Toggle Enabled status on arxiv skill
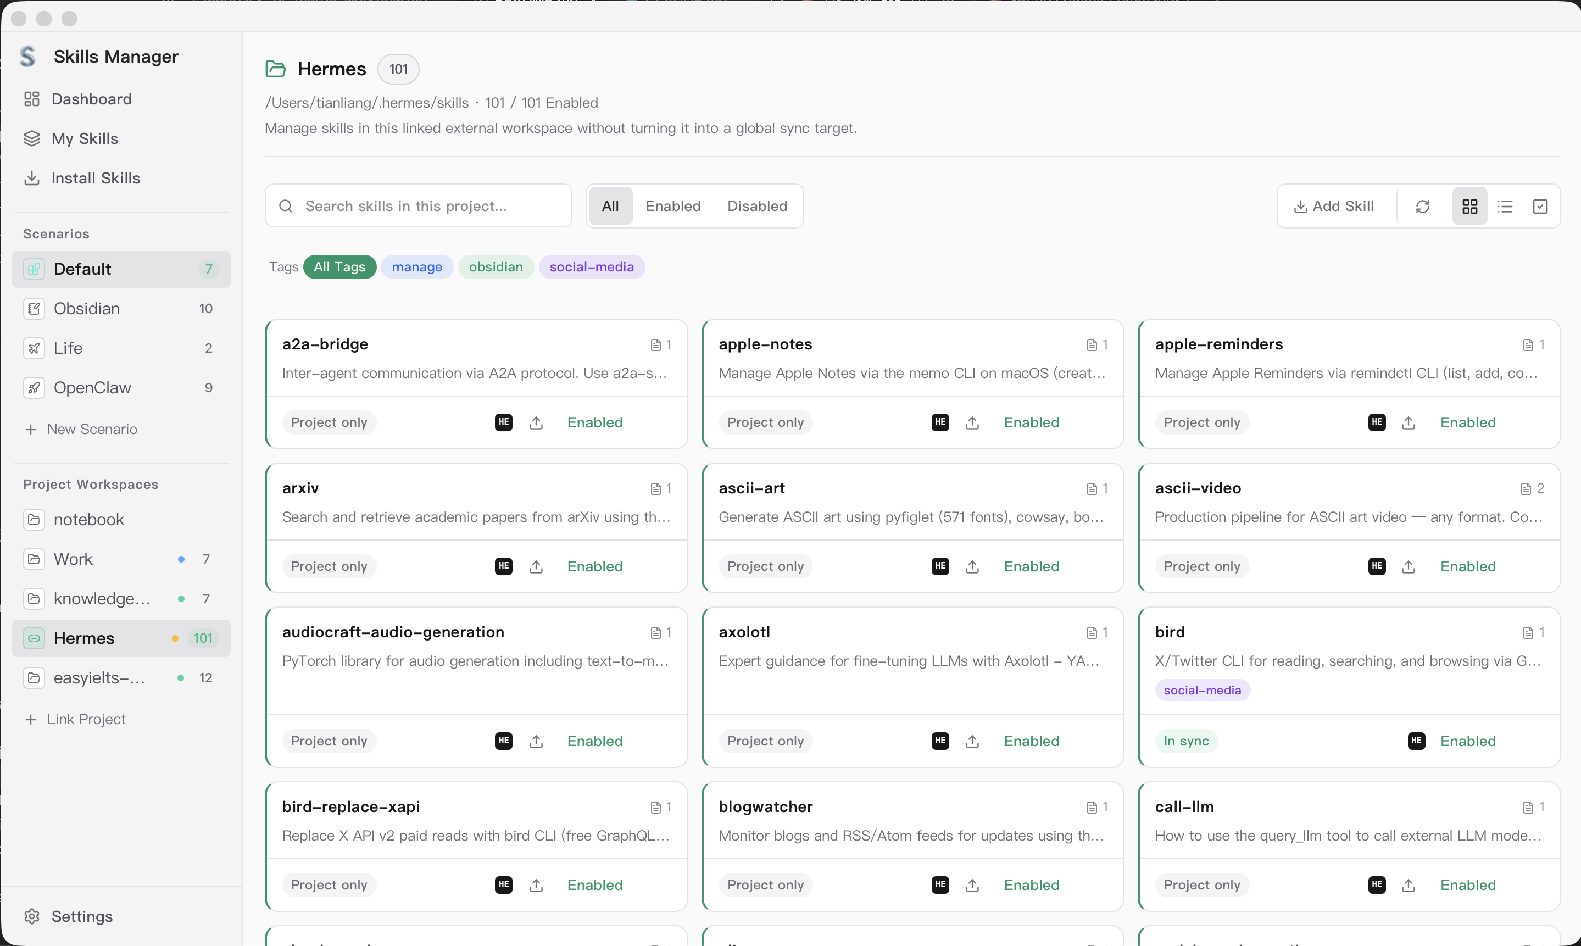1581x946 pixels. click(x=594, y=566)
